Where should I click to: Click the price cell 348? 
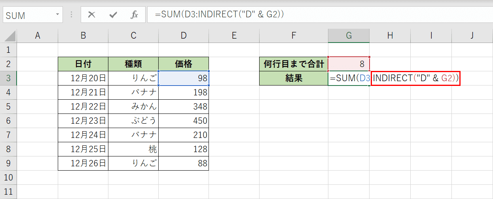(x=184, y=106)
